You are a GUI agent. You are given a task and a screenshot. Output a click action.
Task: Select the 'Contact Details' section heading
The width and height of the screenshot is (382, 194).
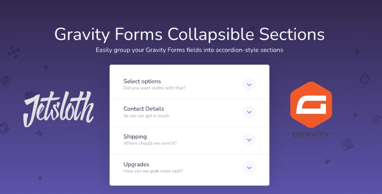click(x=144, y=109)
